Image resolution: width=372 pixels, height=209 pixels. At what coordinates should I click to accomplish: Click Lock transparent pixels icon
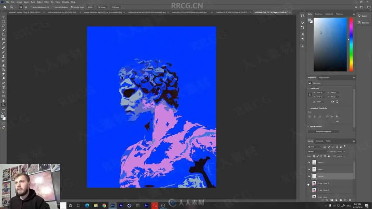[x=314, y=156]
